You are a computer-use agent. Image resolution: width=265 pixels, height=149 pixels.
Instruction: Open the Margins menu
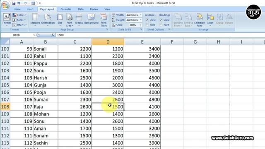click(35, 20)
